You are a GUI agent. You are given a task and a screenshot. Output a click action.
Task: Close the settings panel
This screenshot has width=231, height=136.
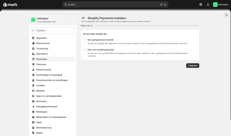pyautogui.click(x=226, y=15)
